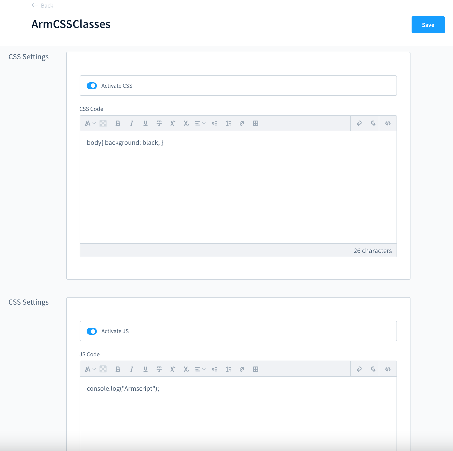Insert link in JS Code editor

(242, 369)
